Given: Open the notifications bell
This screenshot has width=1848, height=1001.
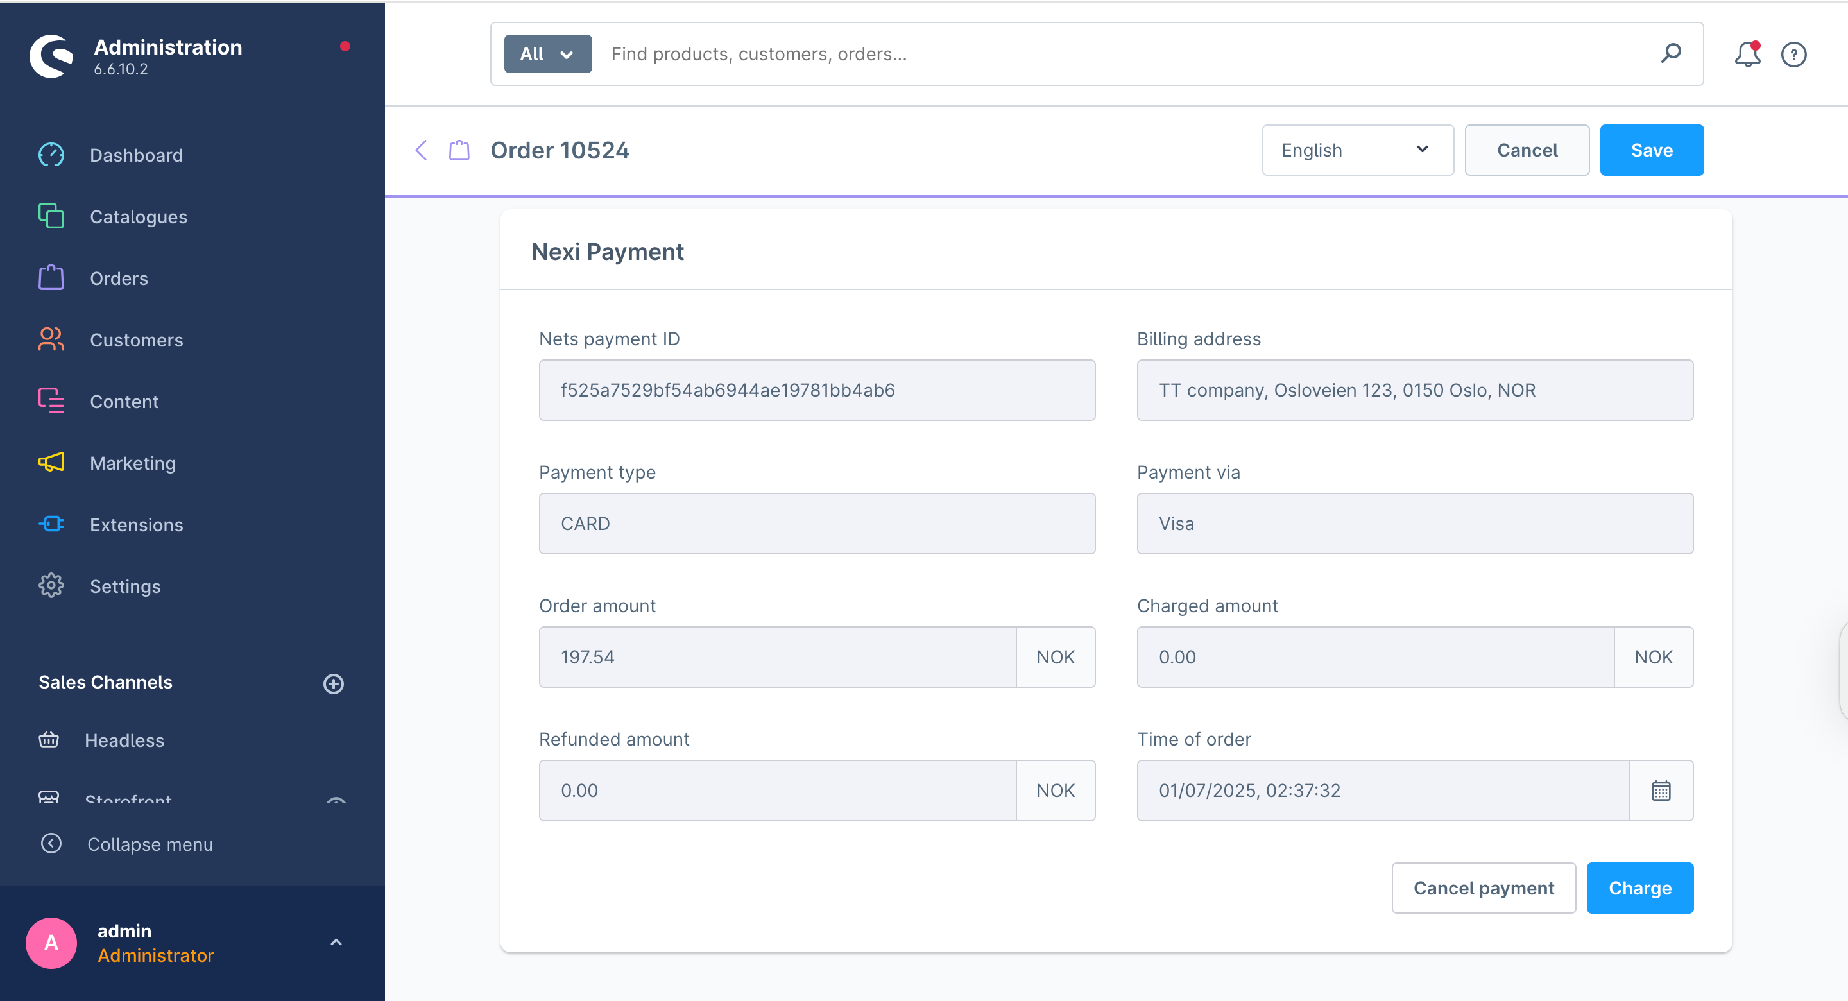Looking at the screenshot, I should pyautogui.click(x=1747, y=54).
